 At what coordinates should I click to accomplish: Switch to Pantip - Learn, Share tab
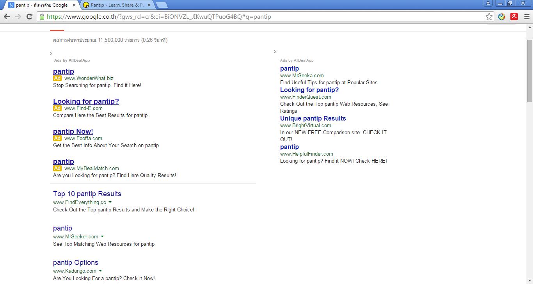[117, 5]
